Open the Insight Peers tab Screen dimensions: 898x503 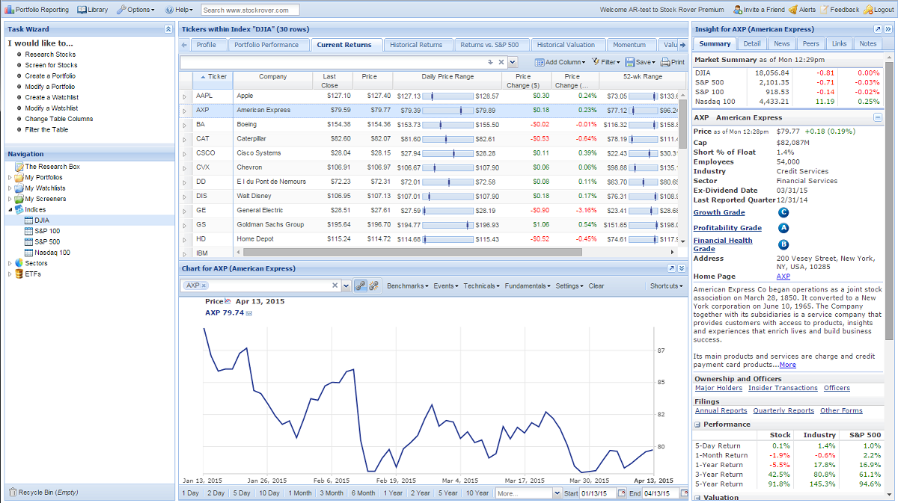(x=810, y=44)
